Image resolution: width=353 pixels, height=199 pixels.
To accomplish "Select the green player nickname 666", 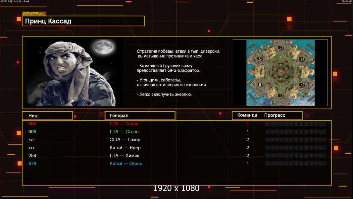I will [32, 132].
